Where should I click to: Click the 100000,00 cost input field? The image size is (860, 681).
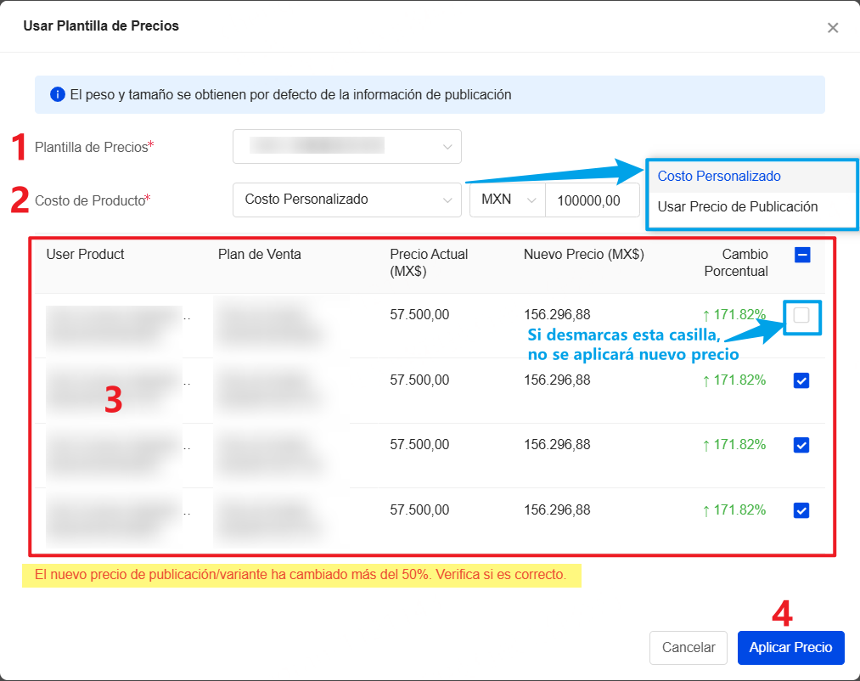[592, 200]
